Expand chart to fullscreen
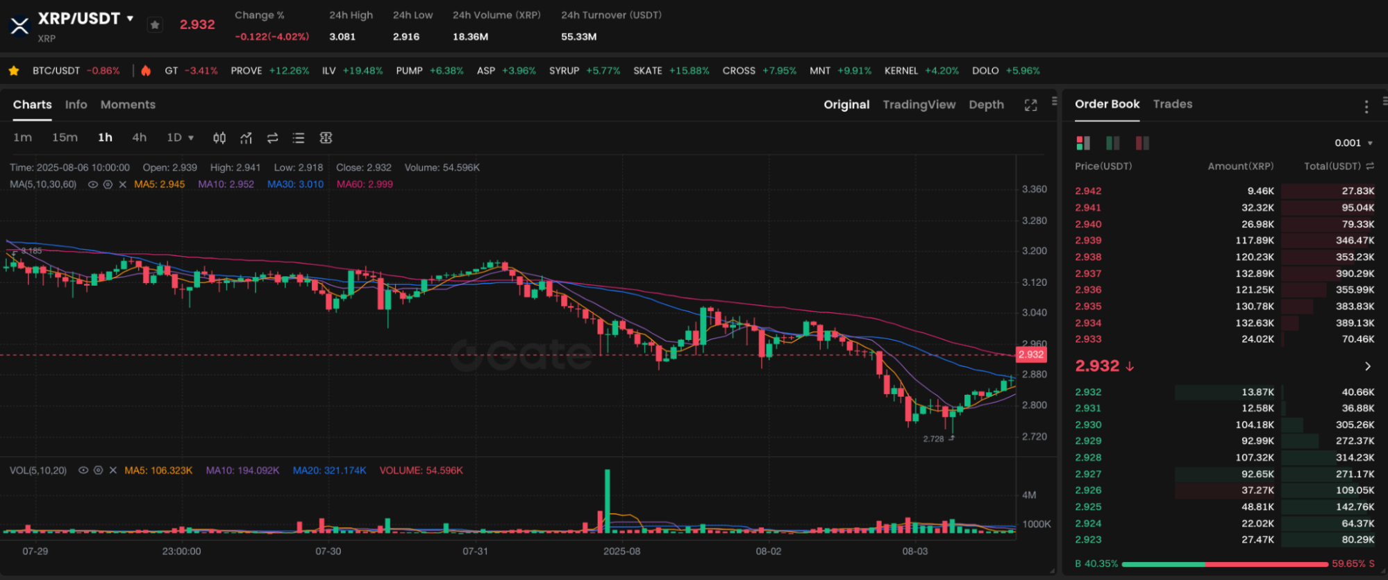The height and width of the screenshot is (580, 1388). click(1030, 105)
